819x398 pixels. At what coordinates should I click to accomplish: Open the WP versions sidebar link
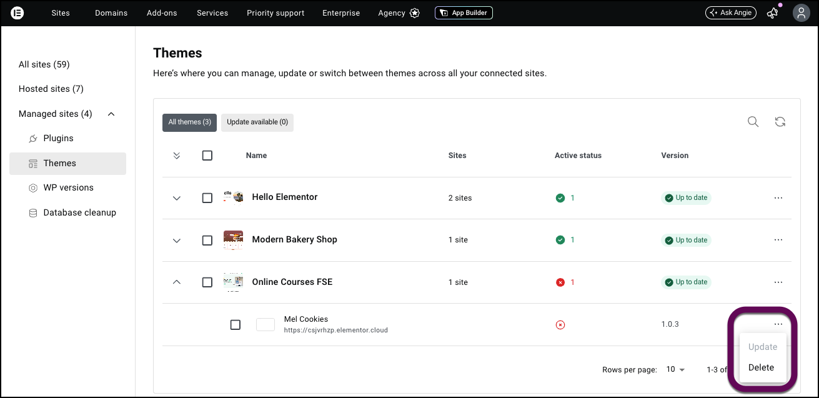[x=67, y=188]
